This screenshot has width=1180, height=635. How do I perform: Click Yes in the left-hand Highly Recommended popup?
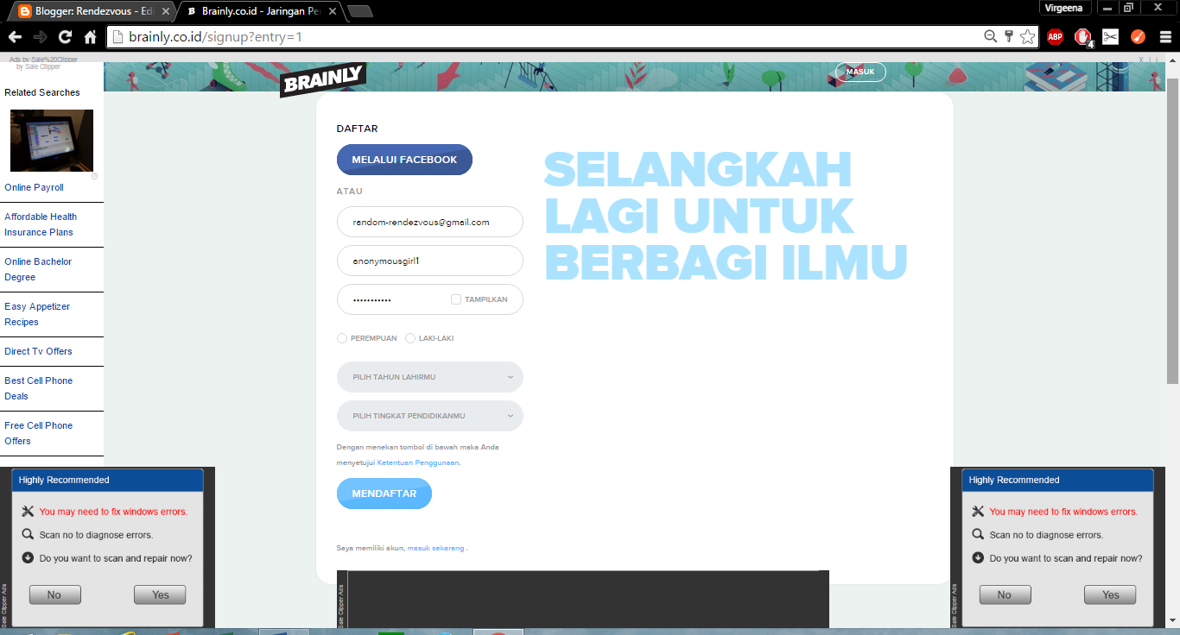[161, 594]
